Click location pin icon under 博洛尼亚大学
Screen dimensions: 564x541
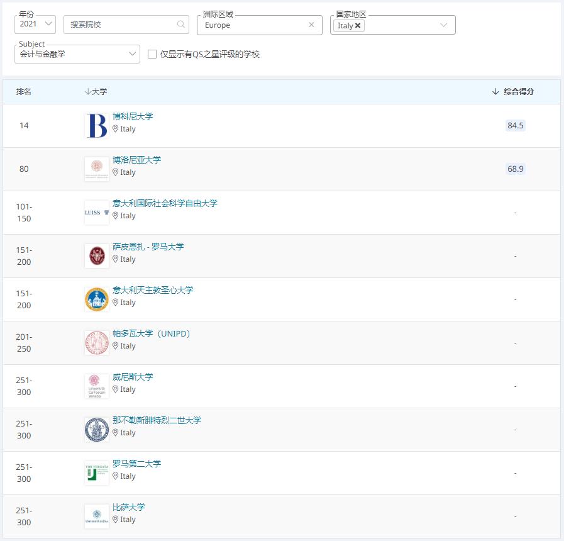[116, 172]
